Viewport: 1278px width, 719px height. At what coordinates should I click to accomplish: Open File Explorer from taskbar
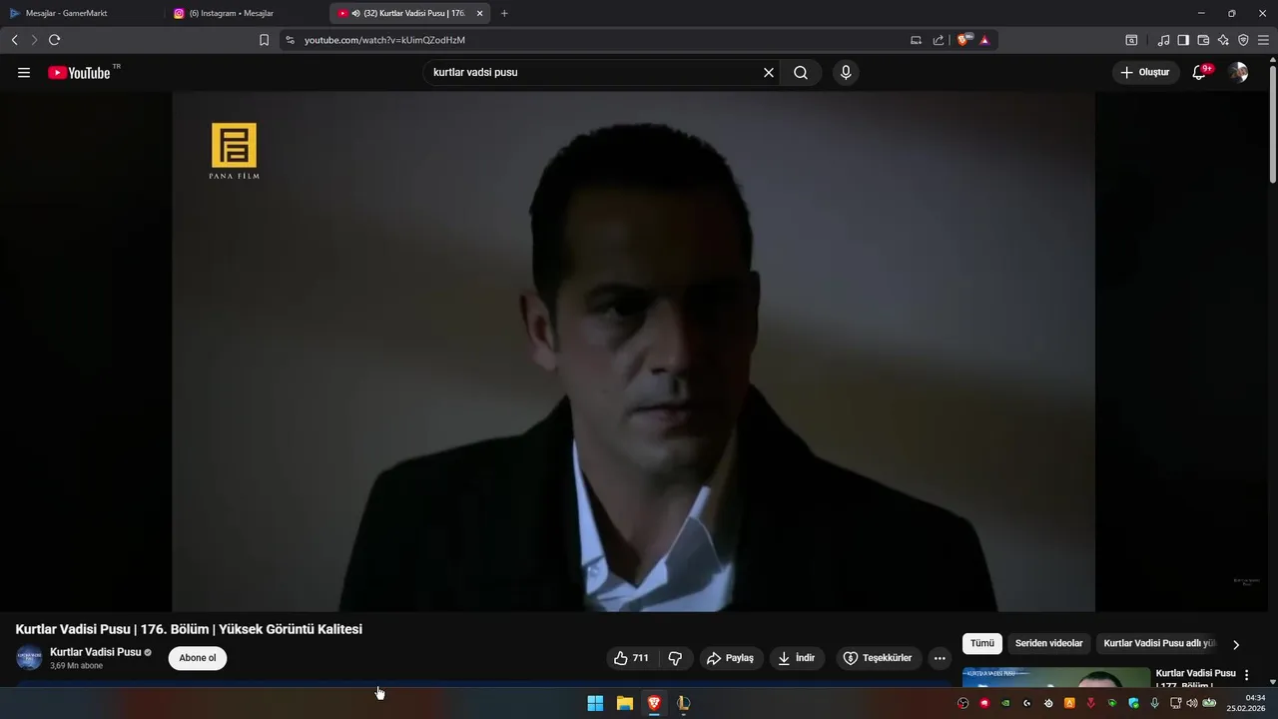tap(624, 703)
